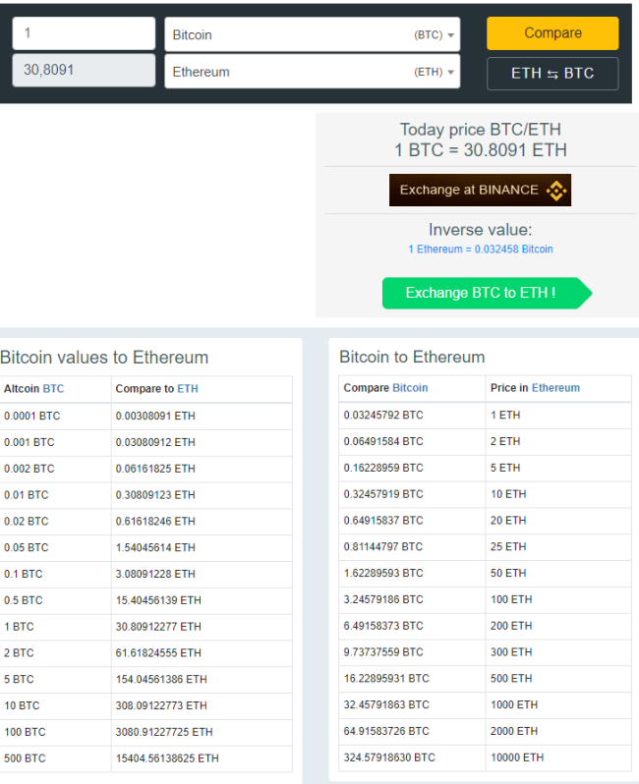The image size is (639, 784).
Task: Select the 0.1 BTC row label
Action: click(24, 574)
